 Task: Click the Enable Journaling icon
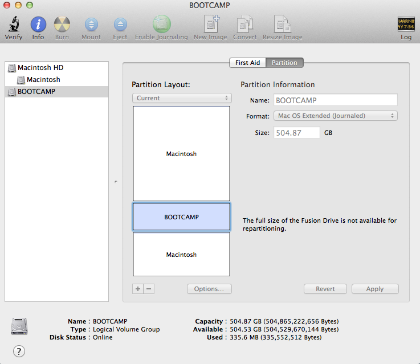pyautogui.click(x=161, y=24)
